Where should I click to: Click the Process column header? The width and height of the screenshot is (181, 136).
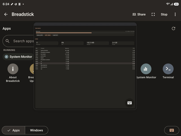42,48
